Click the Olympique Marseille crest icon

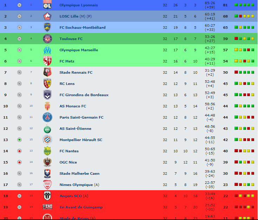coord(47,50)
